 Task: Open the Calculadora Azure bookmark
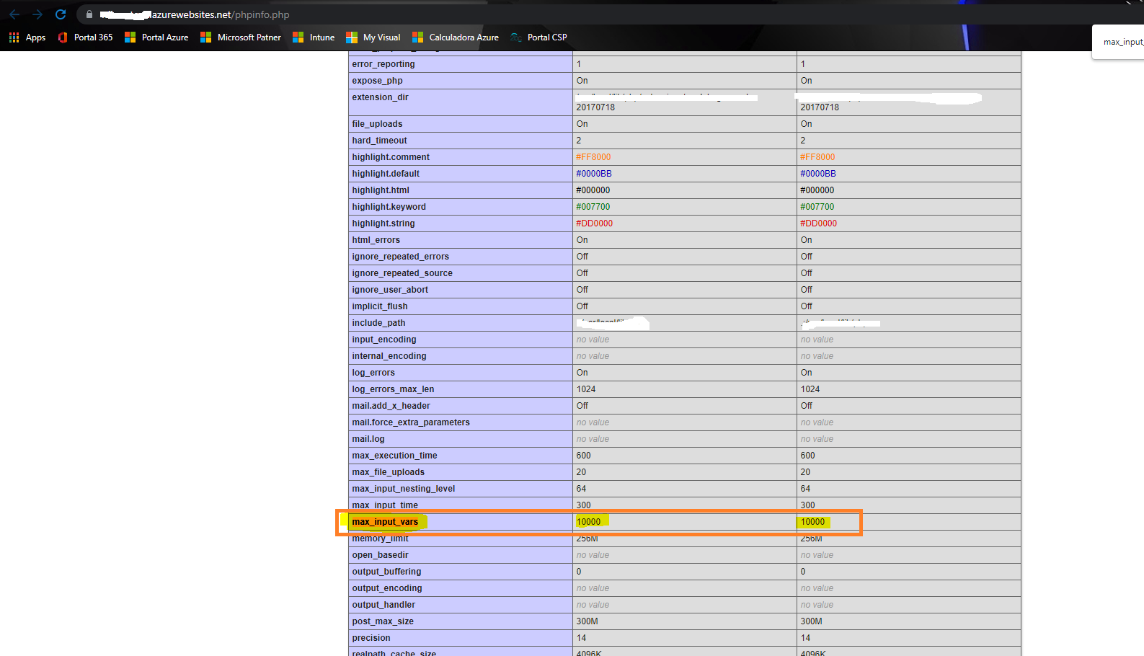click(x=456, y=37)
